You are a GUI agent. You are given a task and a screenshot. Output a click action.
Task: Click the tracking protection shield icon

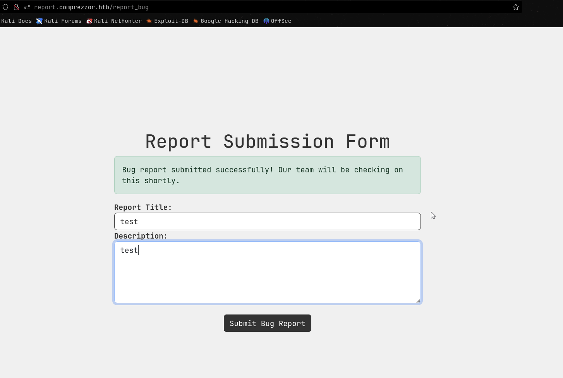pos(5,7)
